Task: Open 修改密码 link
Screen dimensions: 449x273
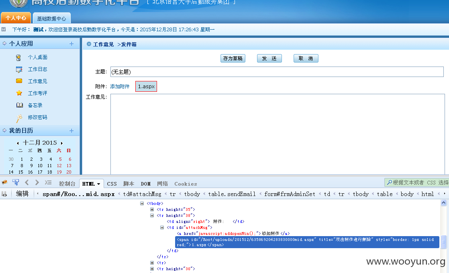Action: tap(37, 117)
